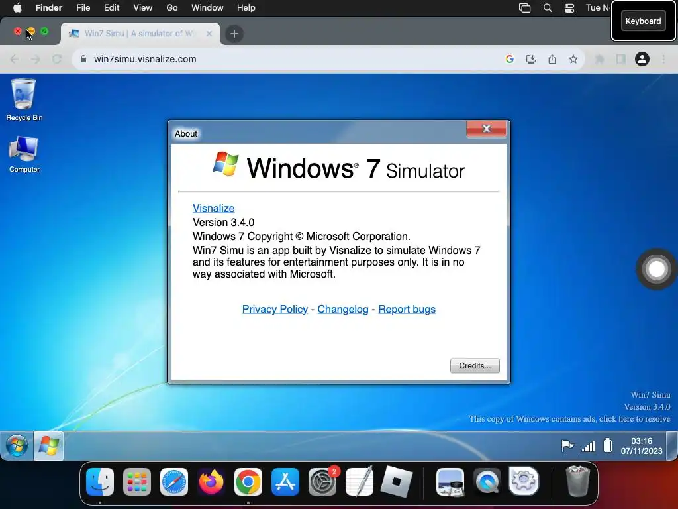Open the Go menu
This screenshot has height=509, width=678.
pos(172,8)
